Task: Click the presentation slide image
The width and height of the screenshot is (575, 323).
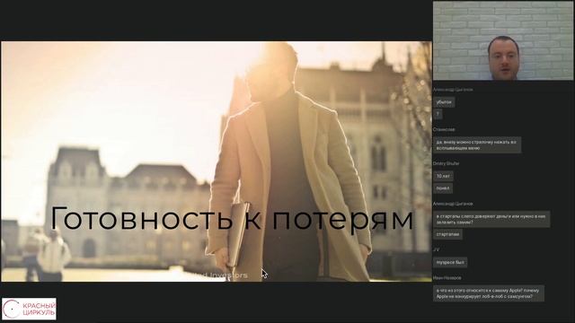Action: point(217,161)
